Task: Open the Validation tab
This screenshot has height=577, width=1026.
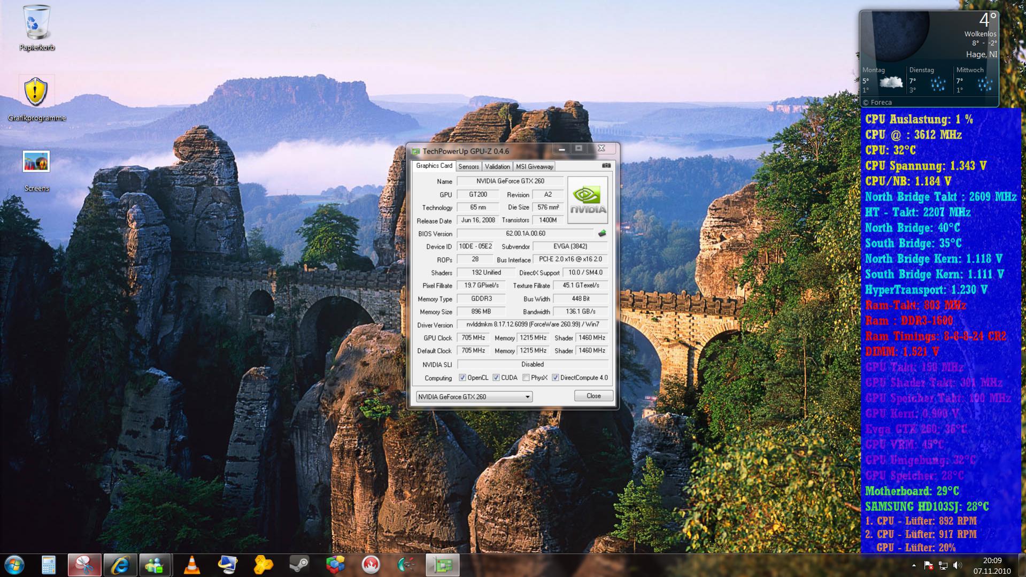Action: (x=497, y=167)
